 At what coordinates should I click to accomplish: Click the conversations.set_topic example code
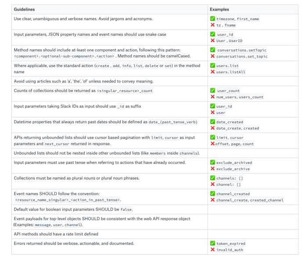pyautogui.click(x=242, y=57)
